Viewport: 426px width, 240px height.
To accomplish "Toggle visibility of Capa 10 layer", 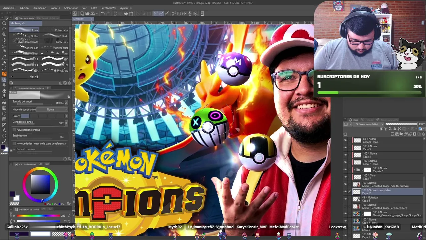I will tap(345, 192).
